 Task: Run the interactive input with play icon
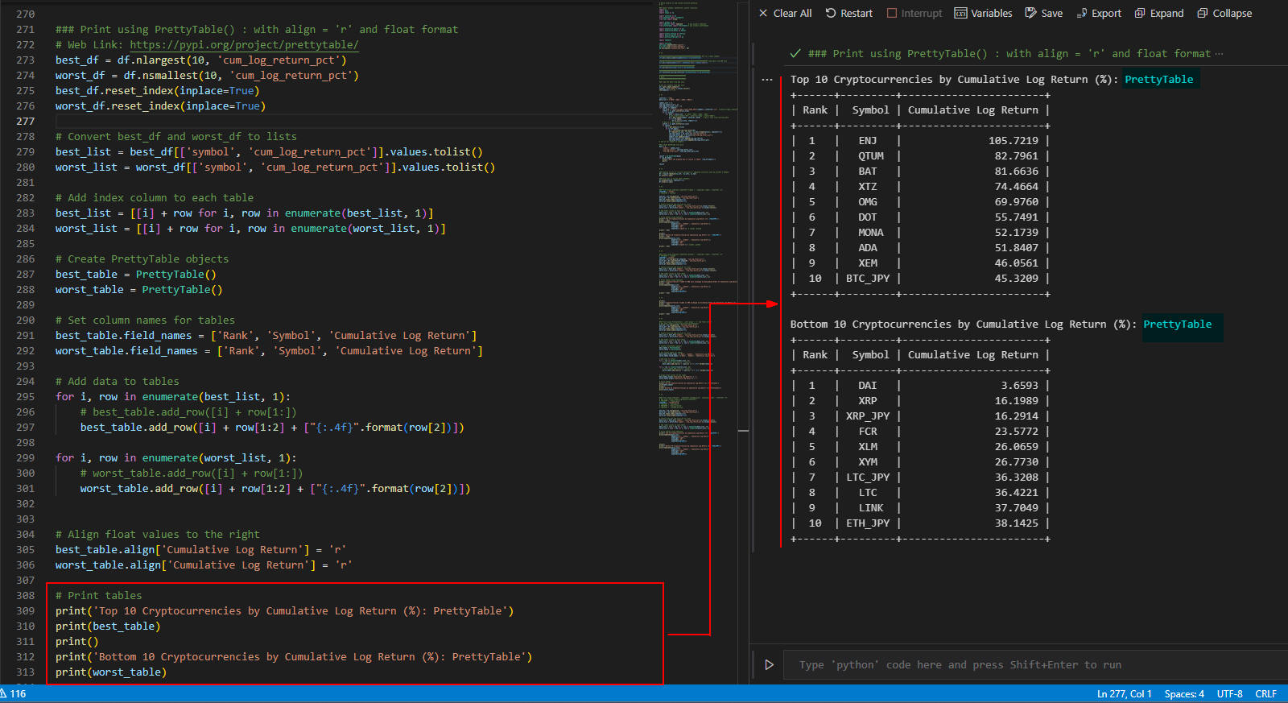point(769,664)
